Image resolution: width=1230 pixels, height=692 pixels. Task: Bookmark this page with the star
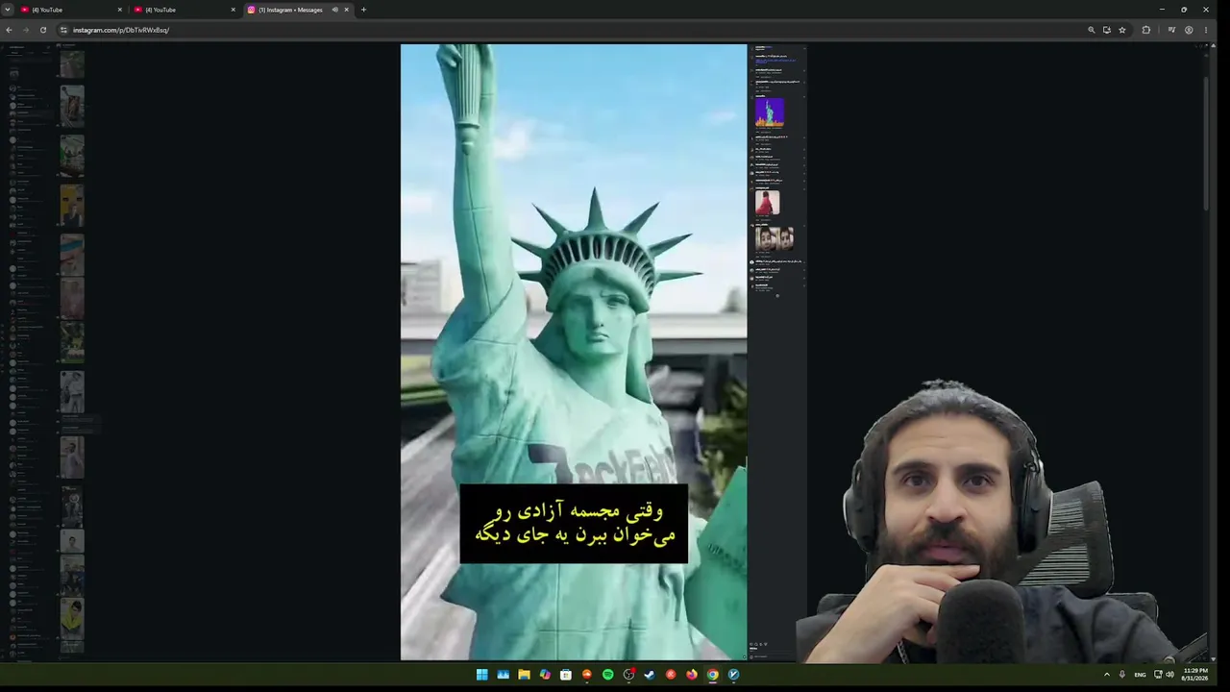(1122, 30)
